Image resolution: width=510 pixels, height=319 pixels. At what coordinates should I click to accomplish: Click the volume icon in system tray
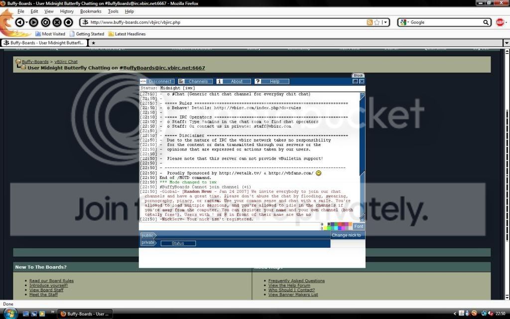tap(490, 314)
